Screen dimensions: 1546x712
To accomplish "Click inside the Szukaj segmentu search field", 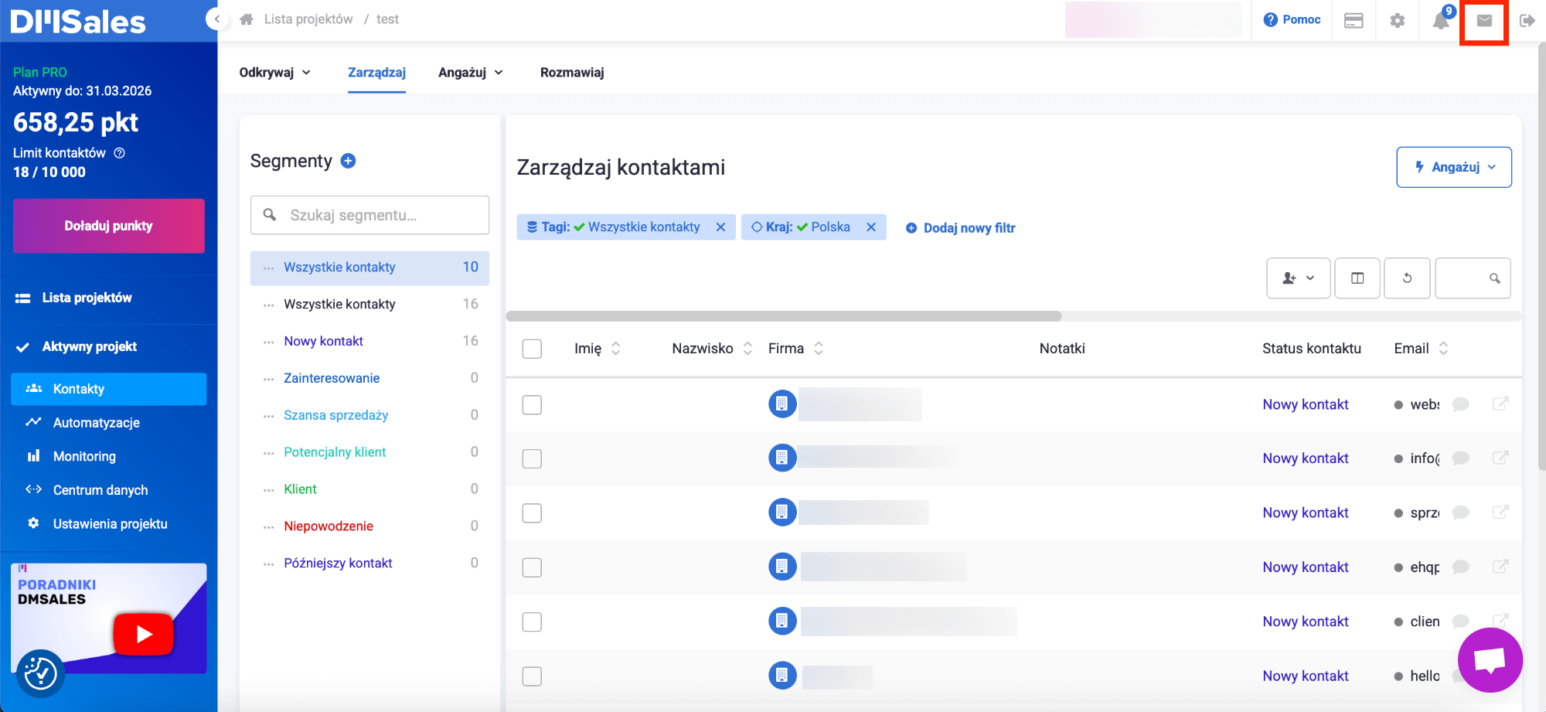I will click(x=369, y=215).
